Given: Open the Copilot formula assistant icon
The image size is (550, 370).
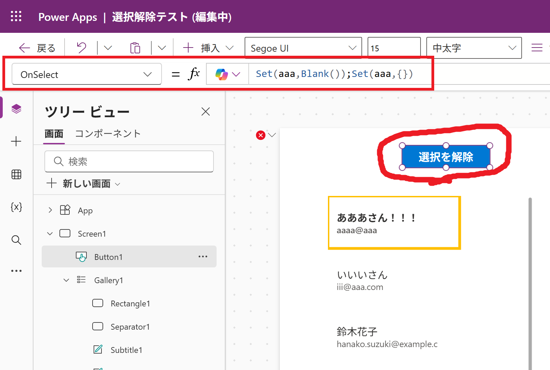Looking at the screenshot, I should [222, 74].
